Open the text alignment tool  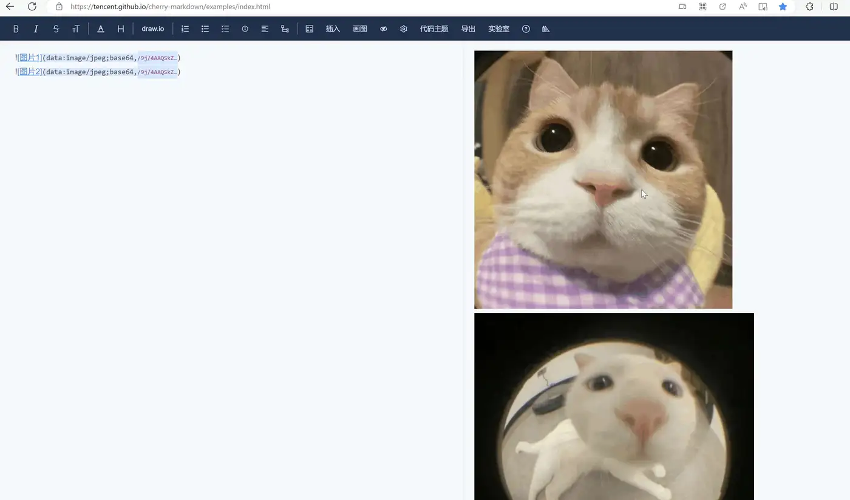265,29
